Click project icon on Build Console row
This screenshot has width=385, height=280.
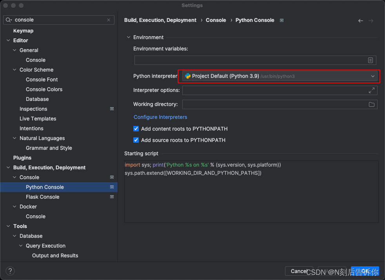[x=112, y=177]
